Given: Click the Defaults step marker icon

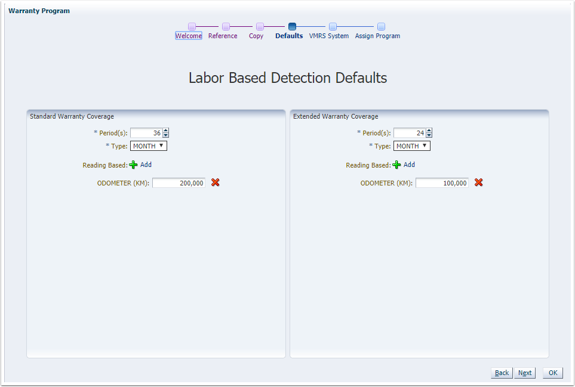Looking at the screenshot, I should click(x=292, y=26).
